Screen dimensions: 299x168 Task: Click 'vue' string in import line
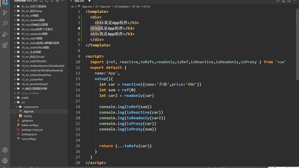pos(280,62)
